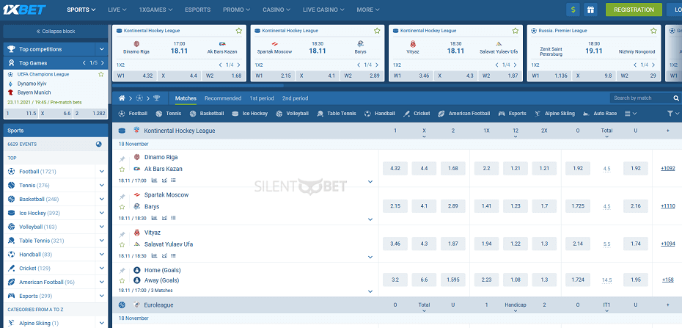Expand Ice Hockey in the sports sidebar
This screenshot has width=682, height=328.
[x=102, y=213]
